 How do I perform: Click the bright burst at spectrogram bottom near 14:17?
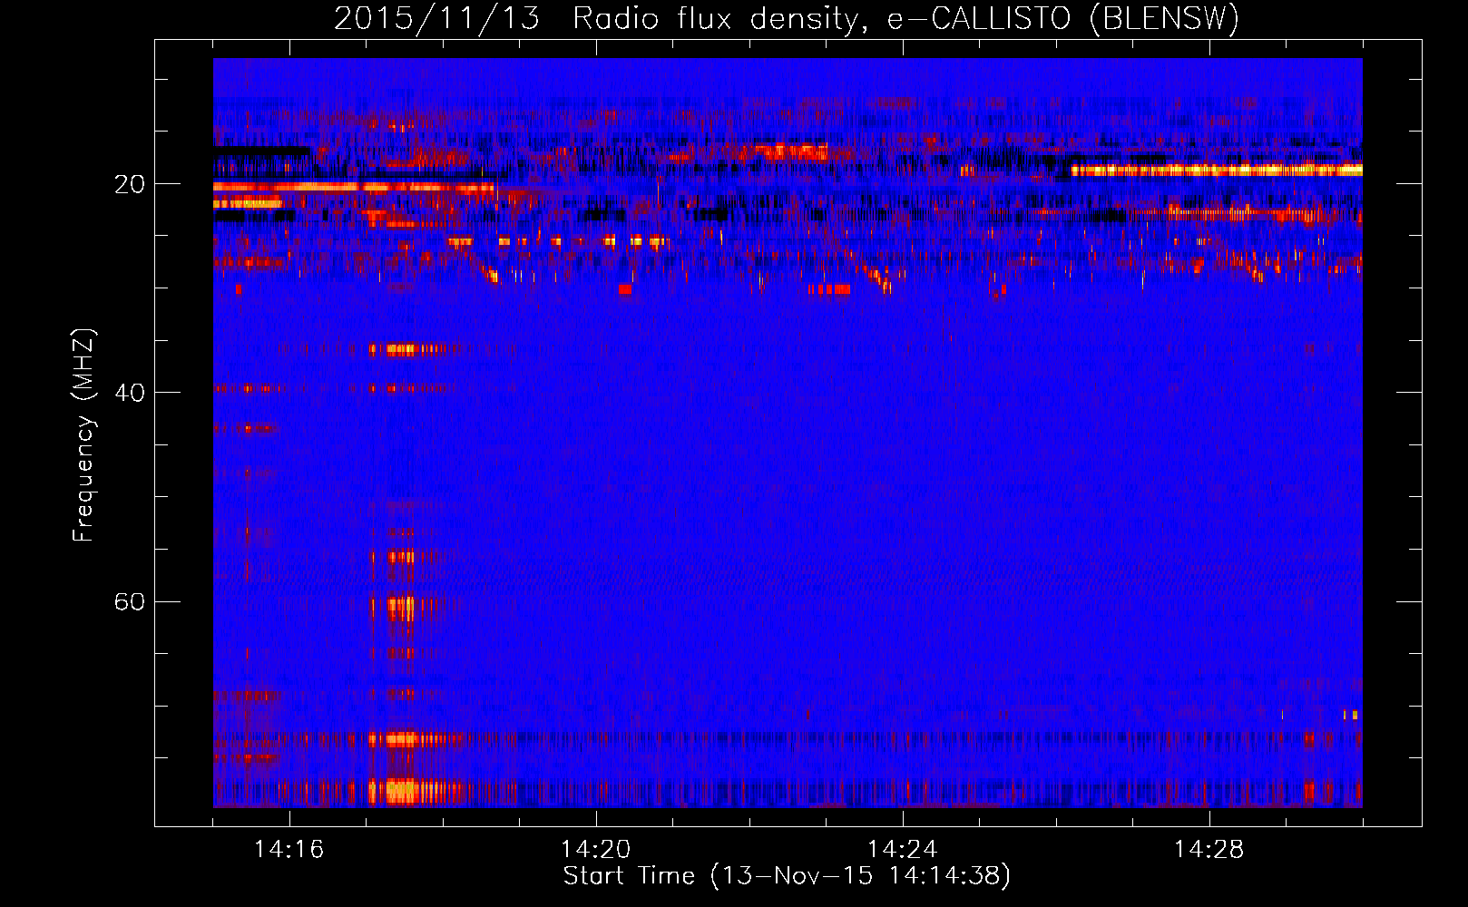pyautogui.click(x=401, y=791)
